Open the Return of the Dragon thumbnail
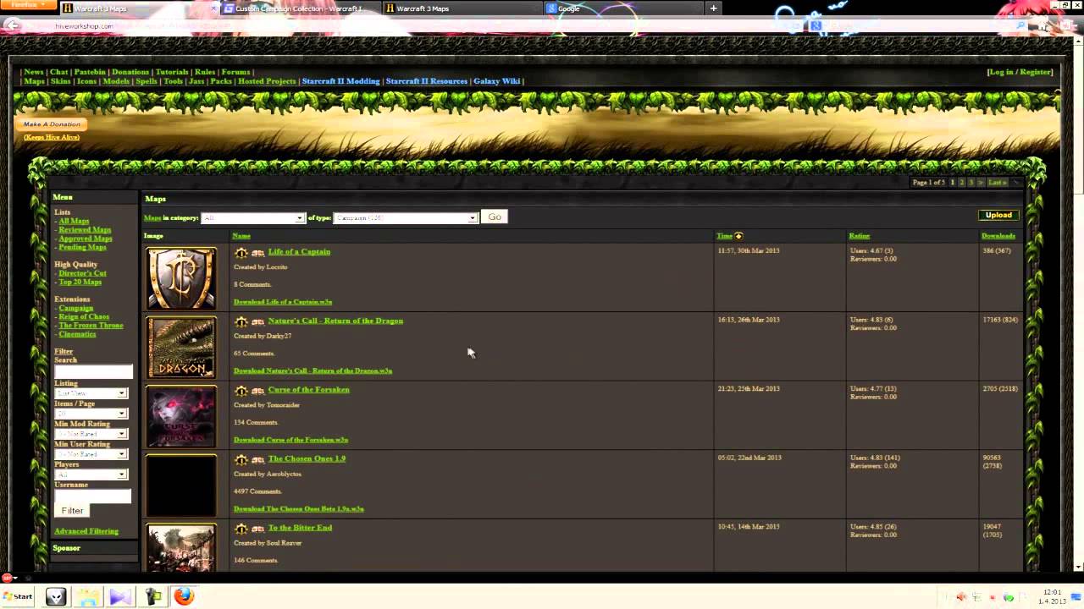The height and width of the screenshot is (609, 1084). point(181,348)
